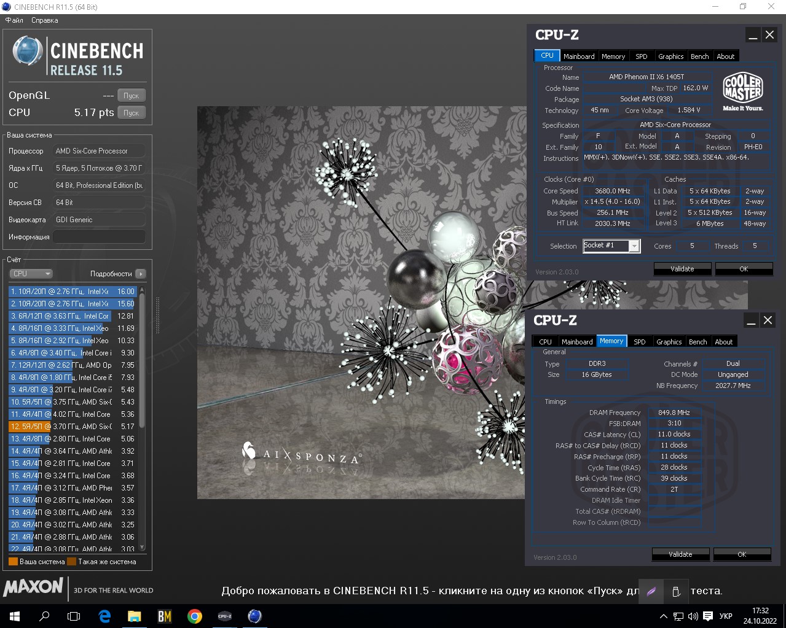Screen dimensions: 786x628
Task: Open notification center icon
Action: 708,616
